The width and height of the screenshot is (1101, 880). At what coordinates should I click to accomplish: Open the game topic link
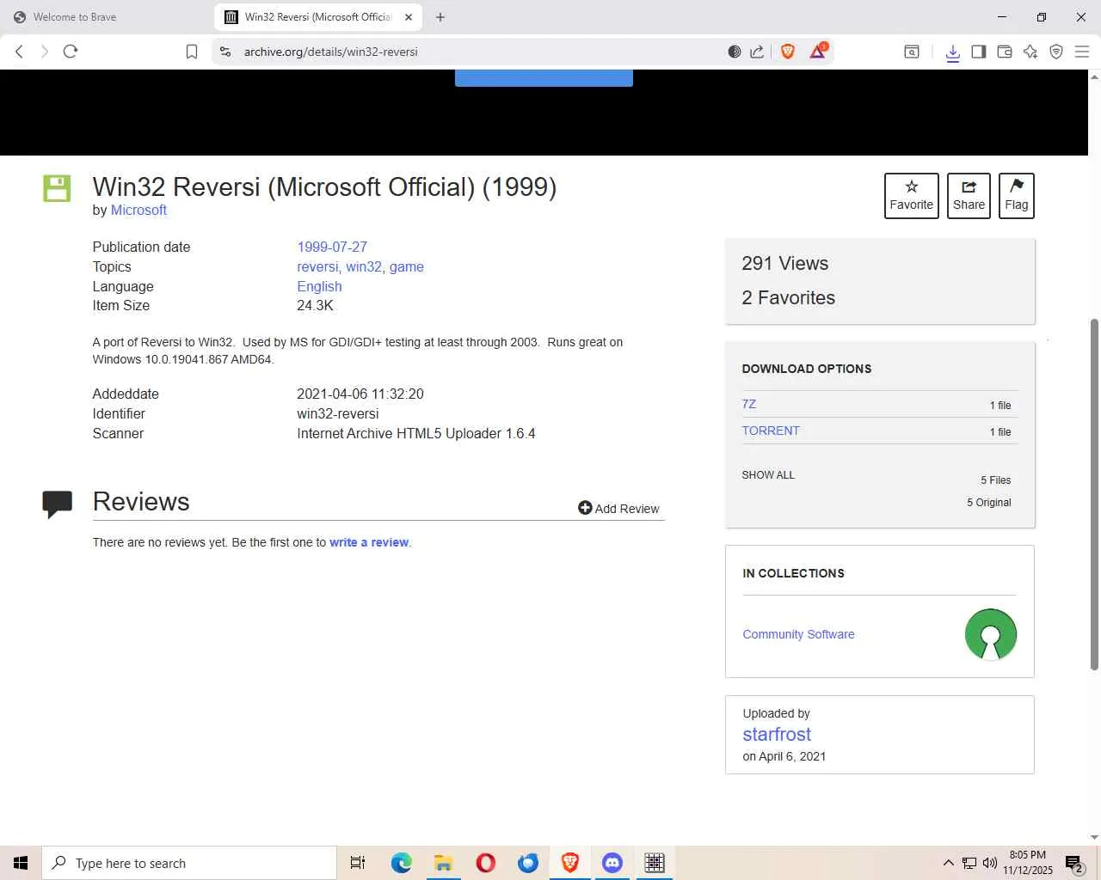pyautogui.click(x=406, y=266)
